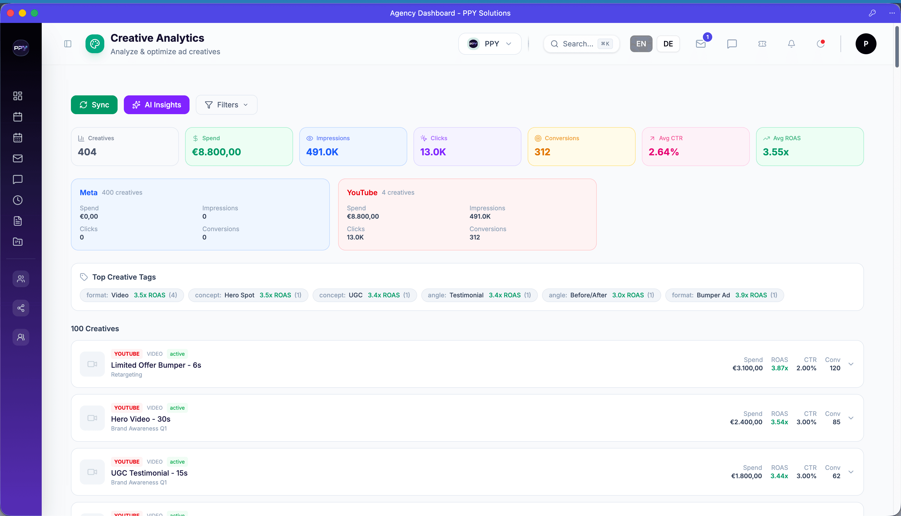
Task: Select the concept: Hero Spot tag chip
Action: pos(248,295)
